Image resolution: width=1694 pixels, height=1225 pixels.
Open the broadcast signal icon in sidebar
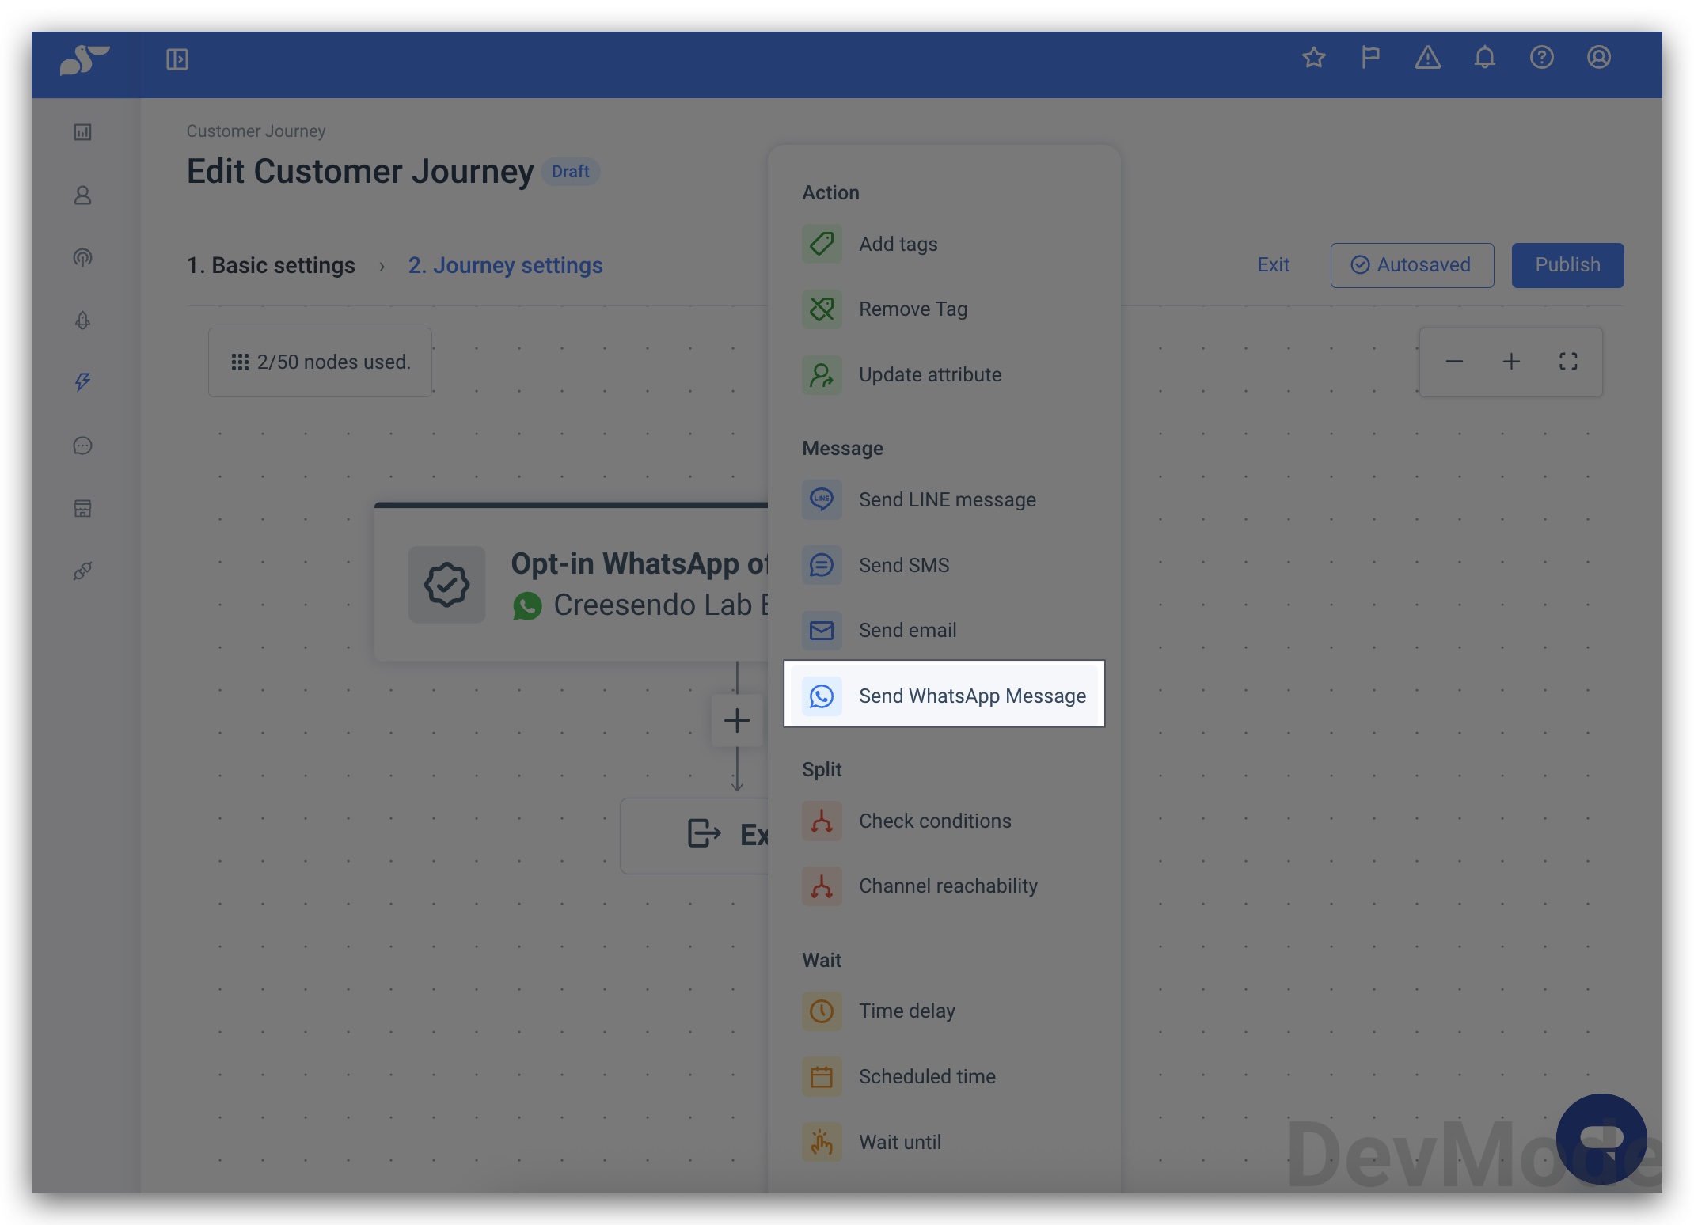point(82,257)
